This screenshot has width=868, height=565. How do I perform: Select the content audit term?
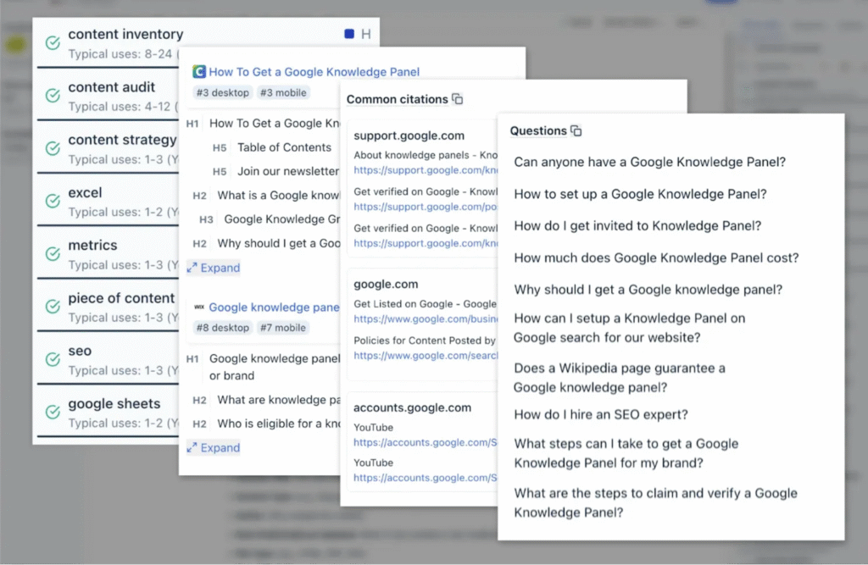[x=112, y=87]
